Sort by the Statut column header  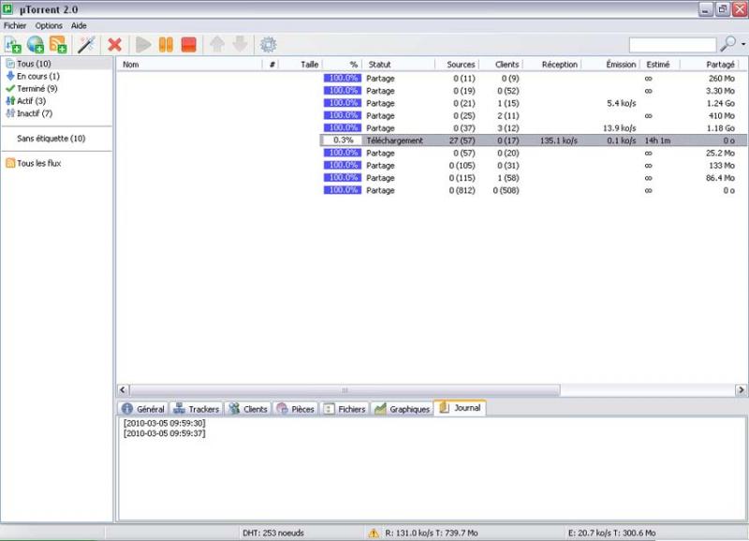click(399, 65)
